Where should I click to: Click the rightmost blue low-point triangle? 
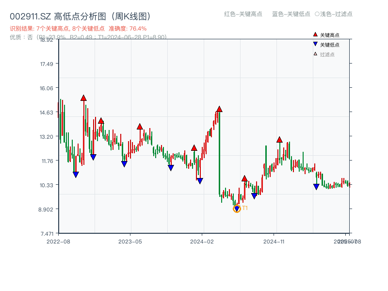pyautogui.click(x=316, y=186)
